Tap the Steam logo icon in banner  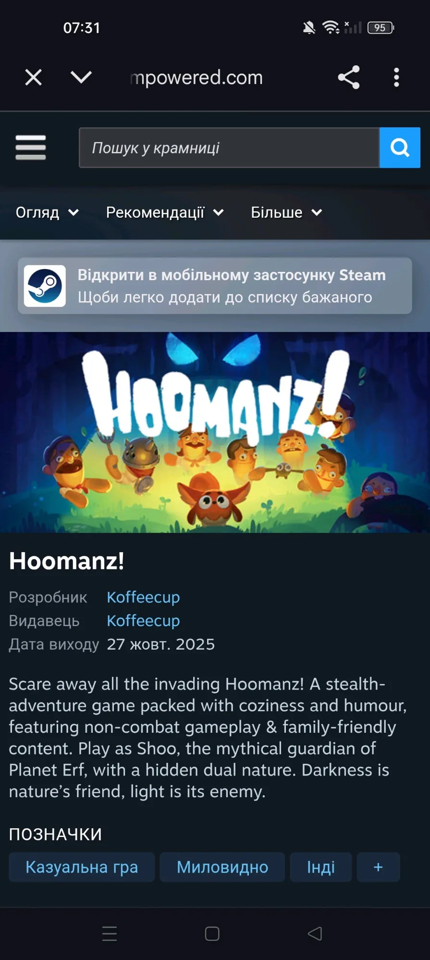coord(45,286)
